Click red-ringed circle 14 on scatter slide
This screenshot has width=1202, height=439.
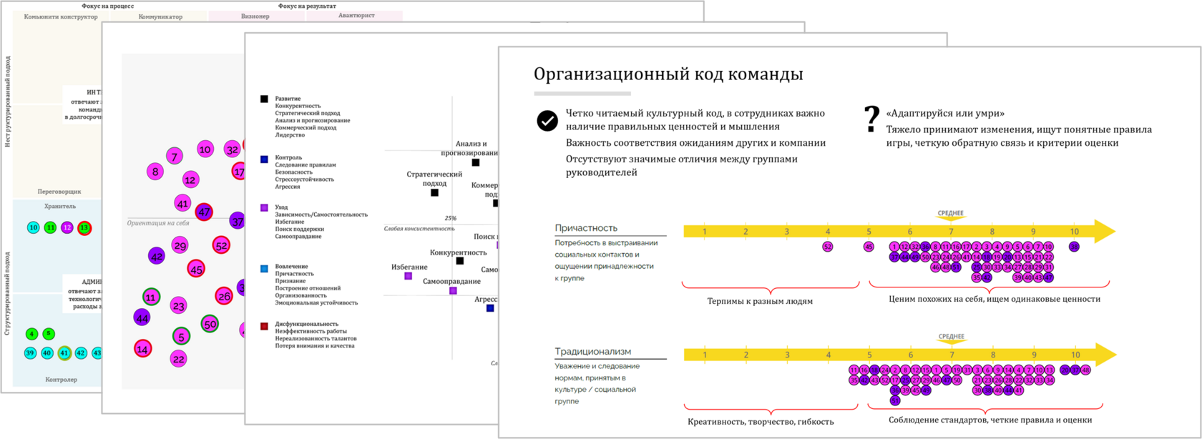point(143,349)
